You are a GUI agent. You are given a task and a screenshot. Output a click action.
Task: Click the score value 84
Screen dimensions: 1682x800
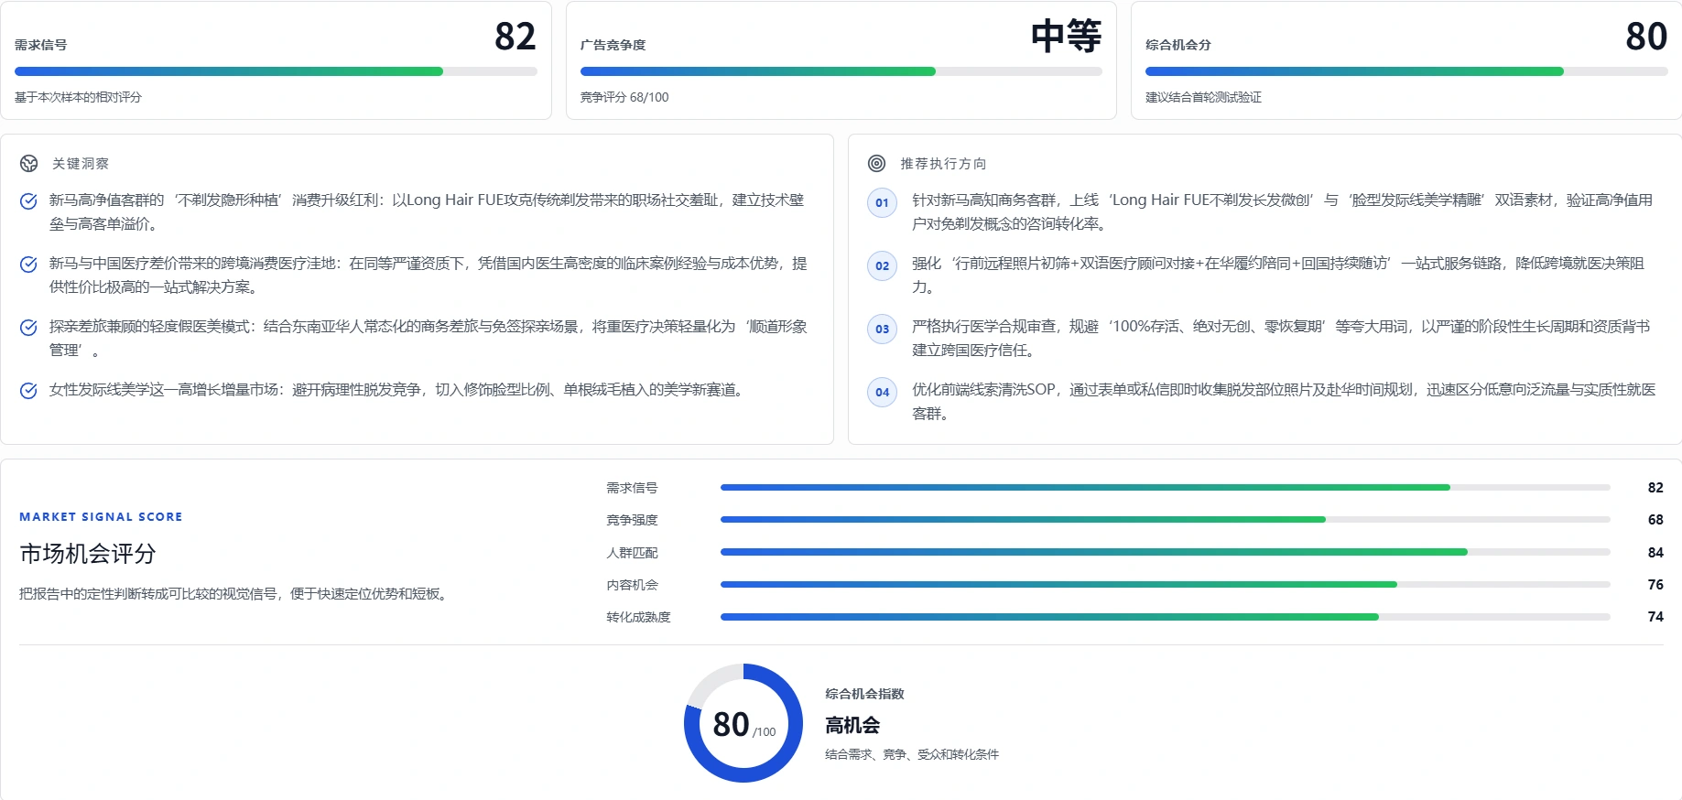click(x=1655, y=553)
